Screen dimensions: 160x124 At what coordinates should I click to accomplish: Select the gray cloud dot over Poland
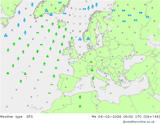tap(100, 52)
